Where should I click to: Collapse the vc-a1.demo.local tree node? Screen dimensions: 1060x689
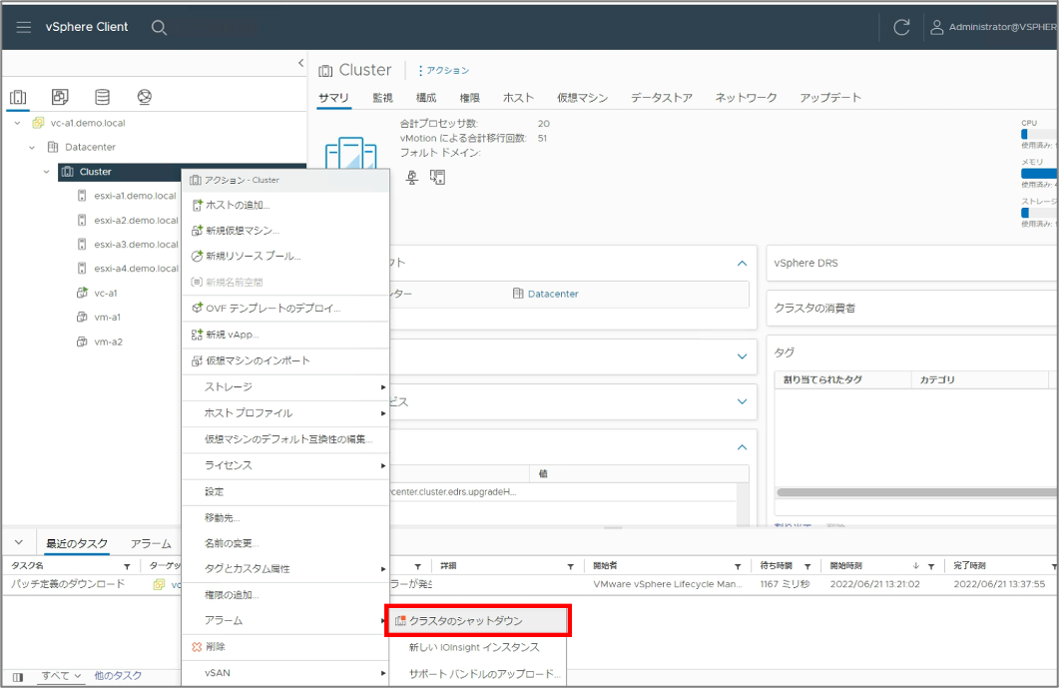click(x=18, y=123)
